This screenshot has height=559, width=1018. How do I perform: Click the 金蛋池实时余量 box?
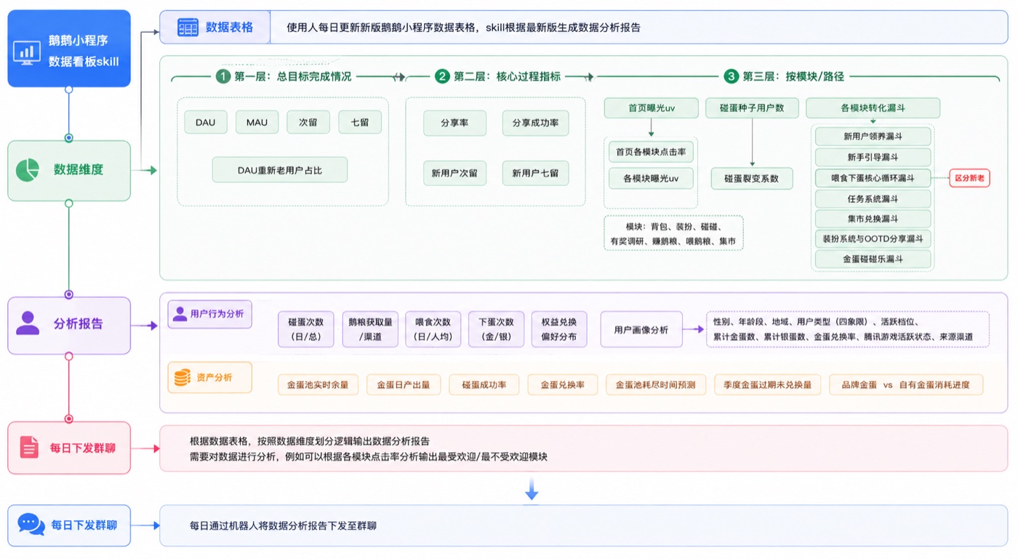318,385
